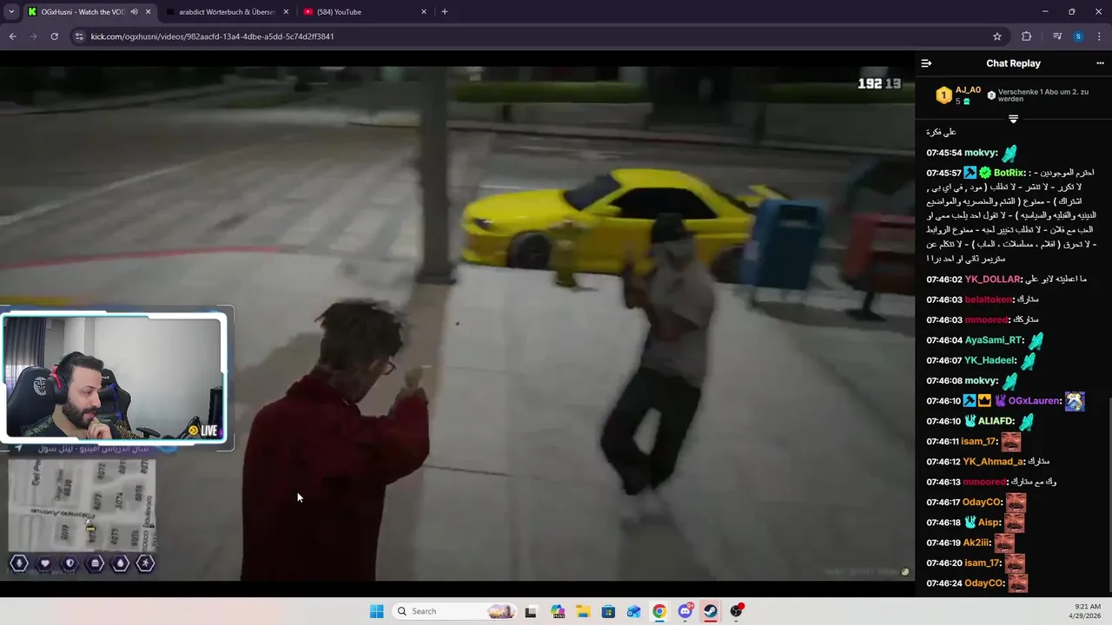
Task: Click the moderator badge beside BotRix
Action: 970,173
